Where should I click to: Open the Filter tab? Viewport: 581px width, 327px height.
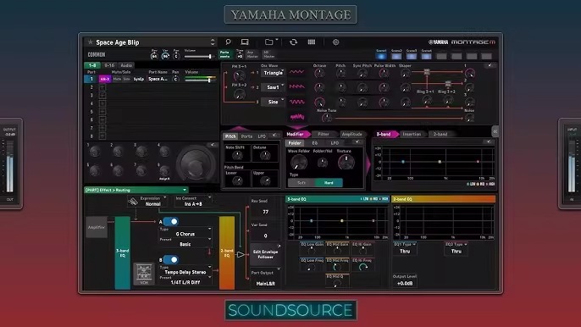coord(324,134)
